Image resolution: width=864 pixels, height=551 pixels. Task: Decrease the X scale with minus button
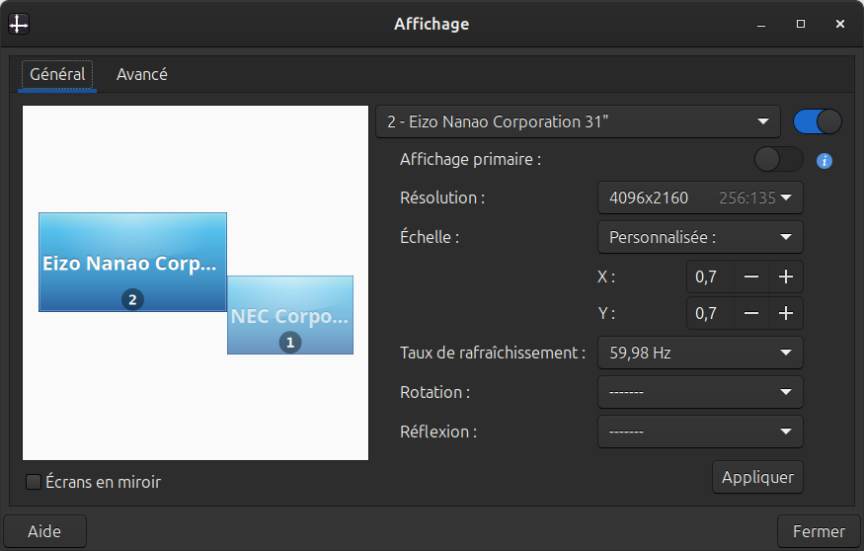coord(751,276)
